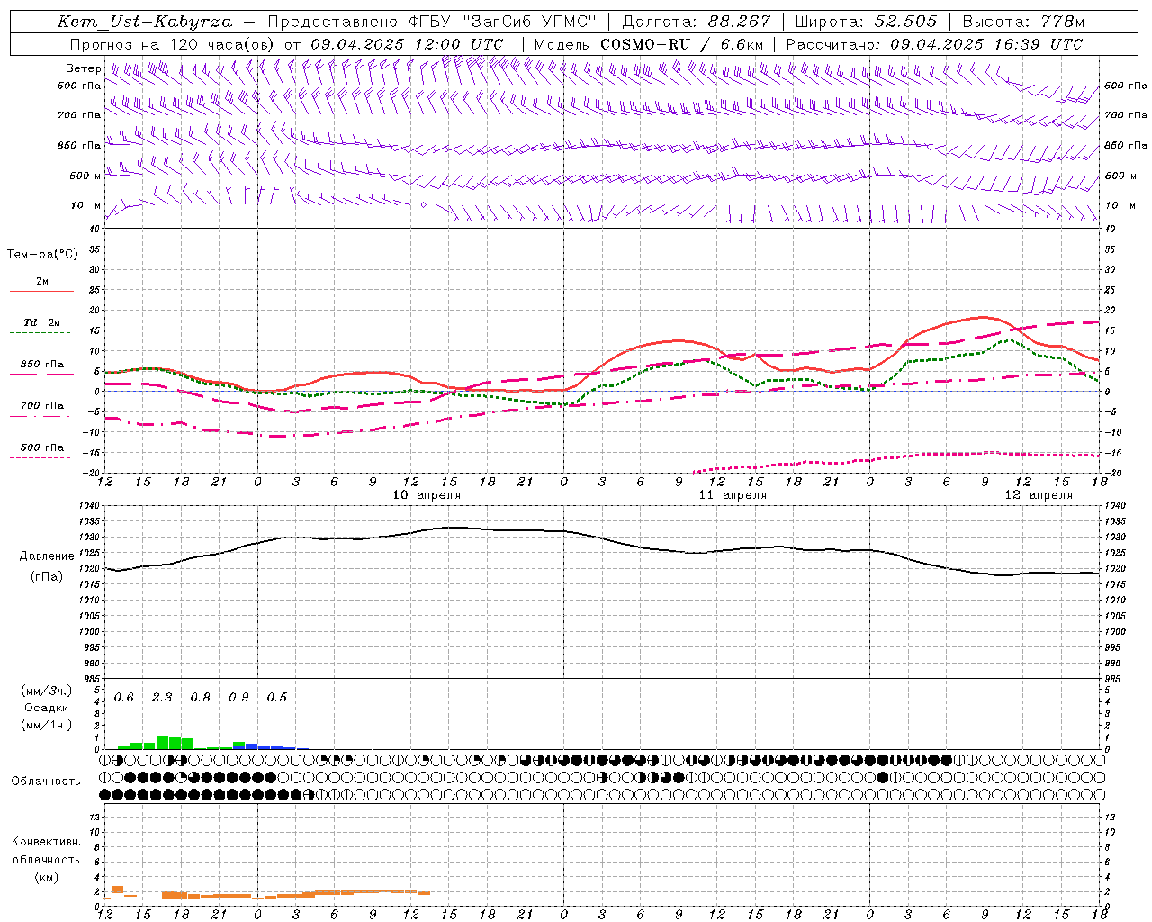Image resolution: width=1152 pixels, height=922 pixels.
Task: Click the (км) convective cloud unit label
Action: (x=46, y=877)
